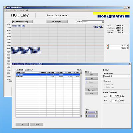Open the File menu in HCC Easy
Screen dimensions: 133x133
click(6, 10)
